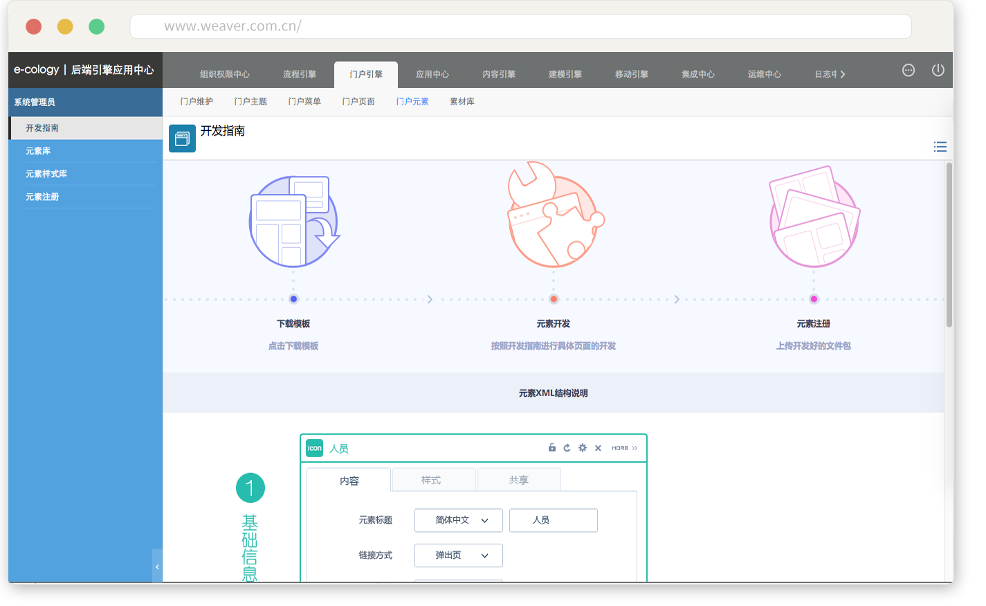Screen dimensions: 986x606
Task: Collapse the left sidebar with arrow handle
Action: click(157, 567)
